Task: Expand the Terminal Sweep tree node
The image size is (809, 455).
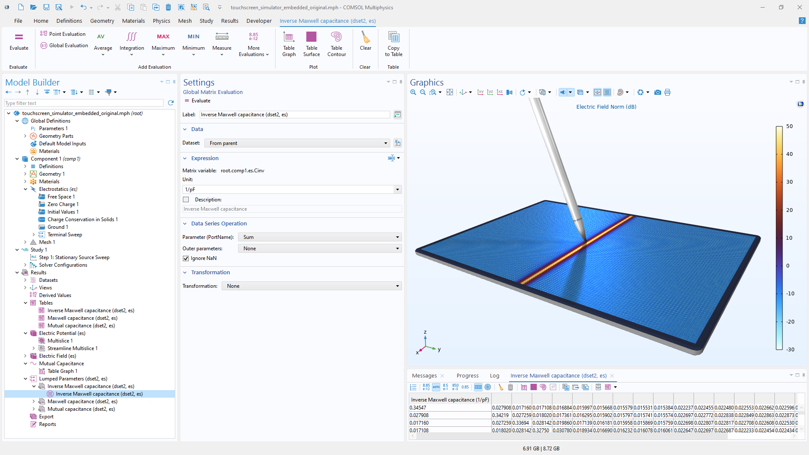Action: [34, 235]
